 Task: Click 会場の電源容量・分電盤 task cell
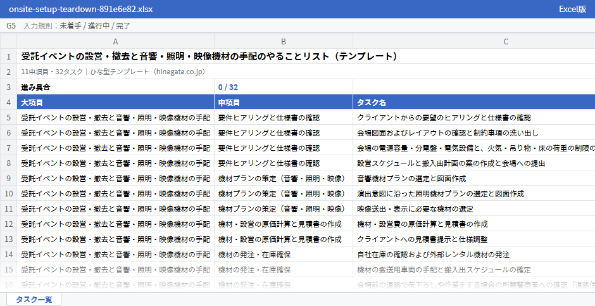pos(474,148)
